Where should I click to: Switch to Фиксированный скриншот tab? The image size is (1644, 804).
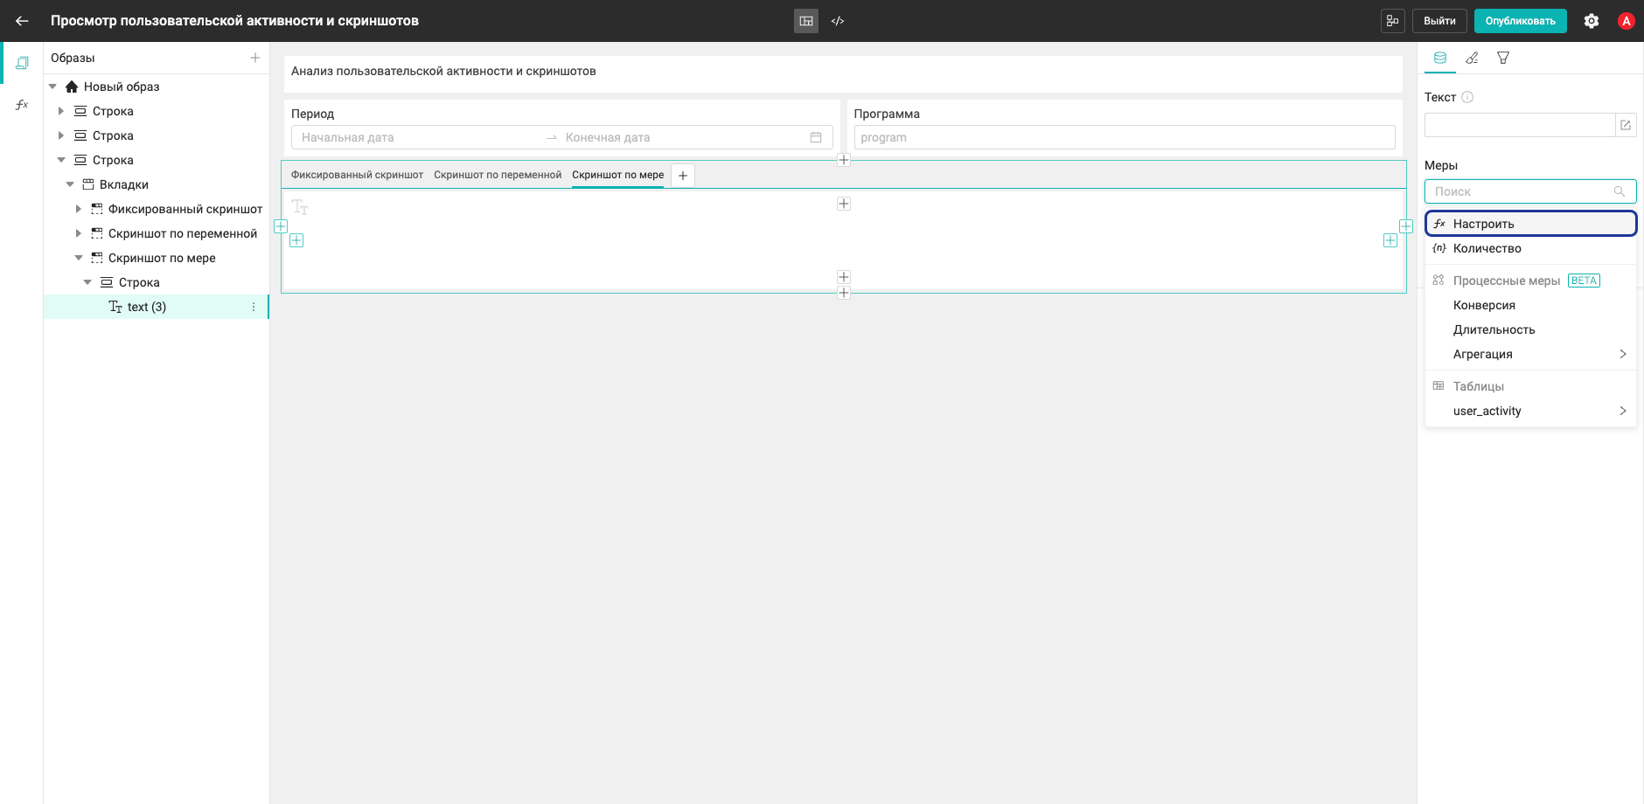[x=357, y=175]
